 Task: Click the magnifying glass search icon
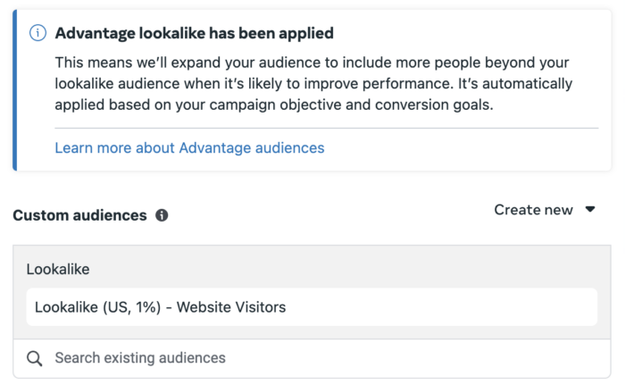34,358
